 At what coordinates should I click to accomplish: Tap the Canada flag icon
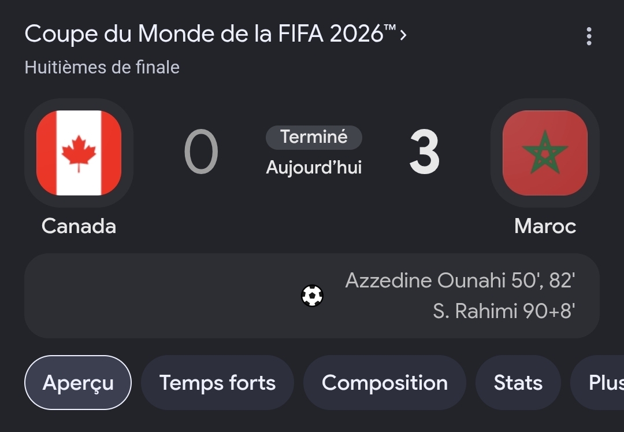(79, 153)
